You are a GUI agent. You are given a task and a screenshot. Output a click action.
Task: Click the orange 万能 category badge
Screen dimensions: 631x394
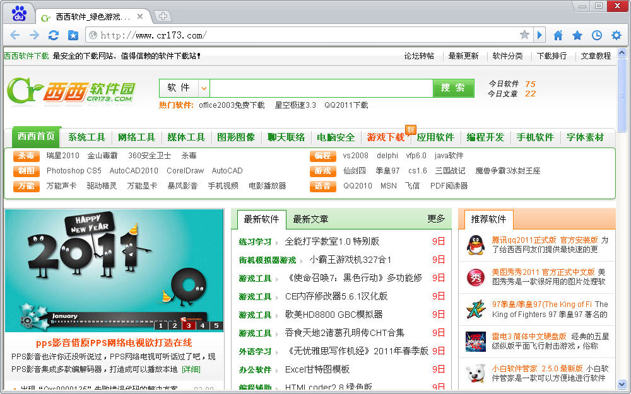pyautogui.click(x=26, y=186)
